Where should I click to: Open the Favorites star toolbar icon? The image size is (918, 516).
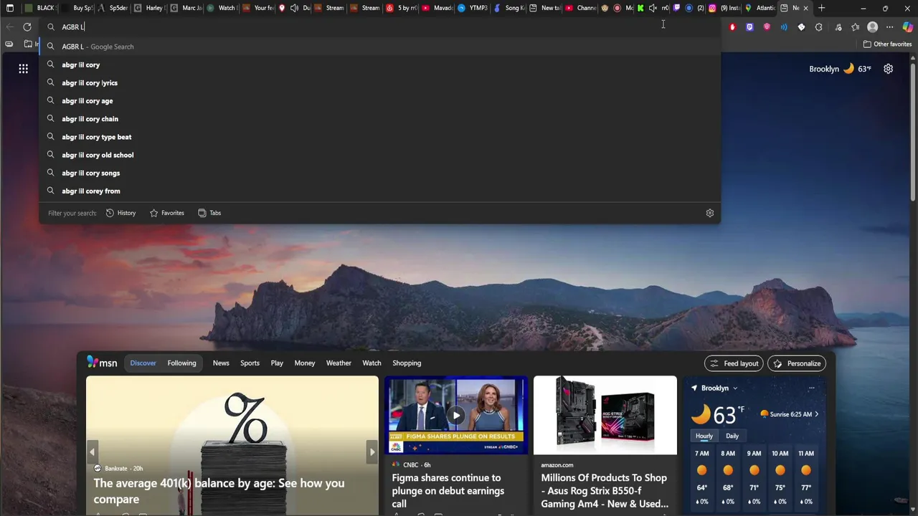856,27
